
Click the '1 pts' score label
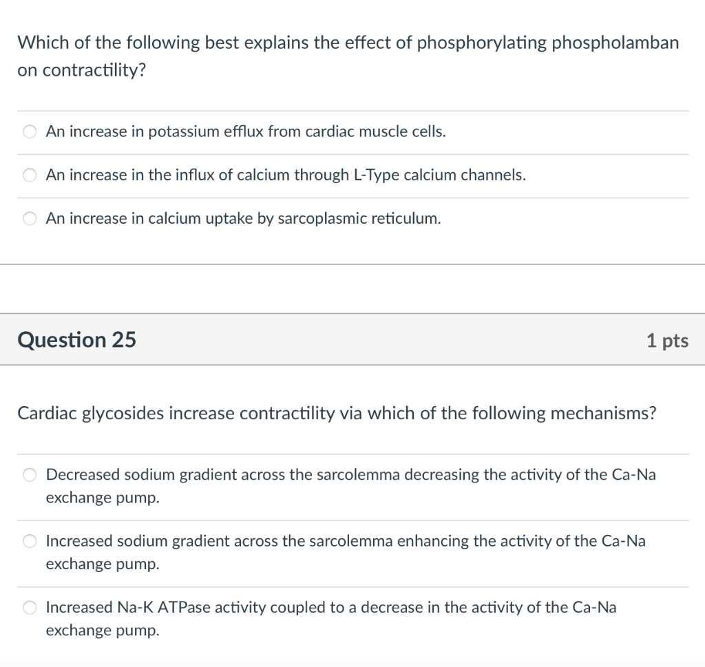tap(666, 341)
